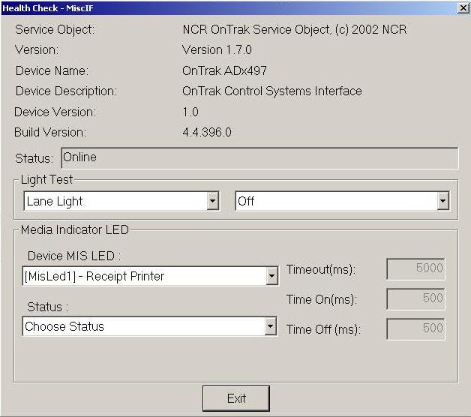The image size is (471, 417).
Task: Click the Time Off (ms) field
Action: (415, 329)
